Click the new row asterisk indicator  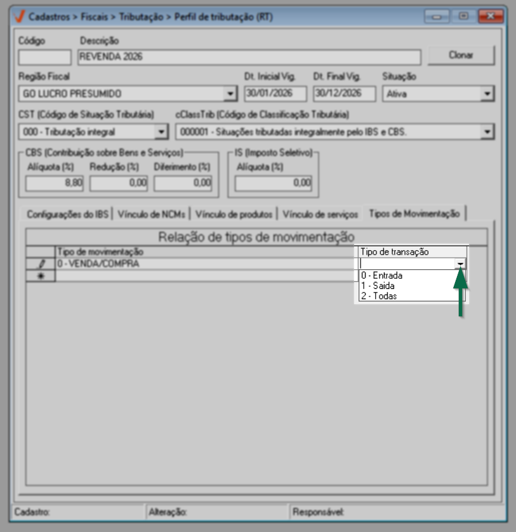pos(41,276)
